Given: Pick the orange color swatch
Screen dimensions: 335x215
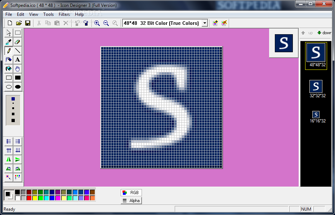Looking at the screenshot, I should (x=93, y=198).
